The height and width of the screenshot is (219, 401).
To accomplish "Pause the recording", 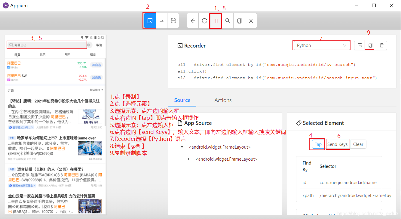I will point(216,21).
